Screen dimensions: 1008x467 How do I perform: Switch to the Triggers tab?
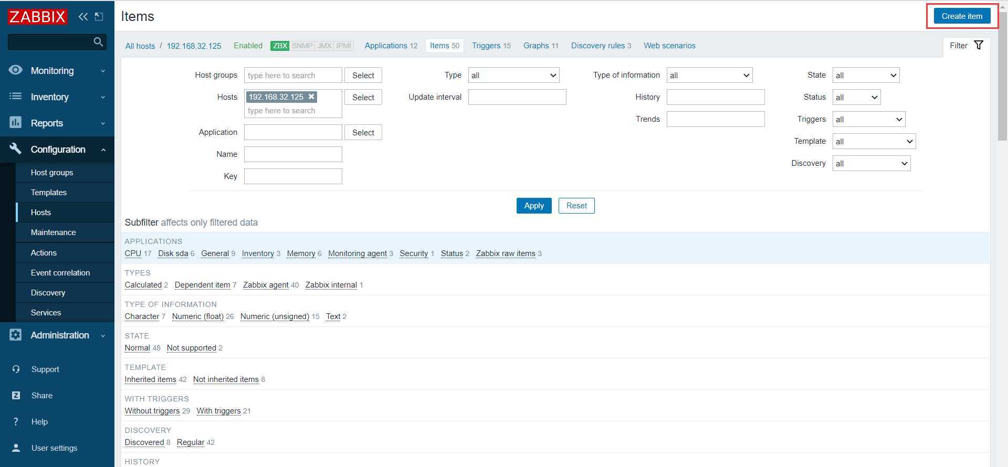(x=486, y=46)
